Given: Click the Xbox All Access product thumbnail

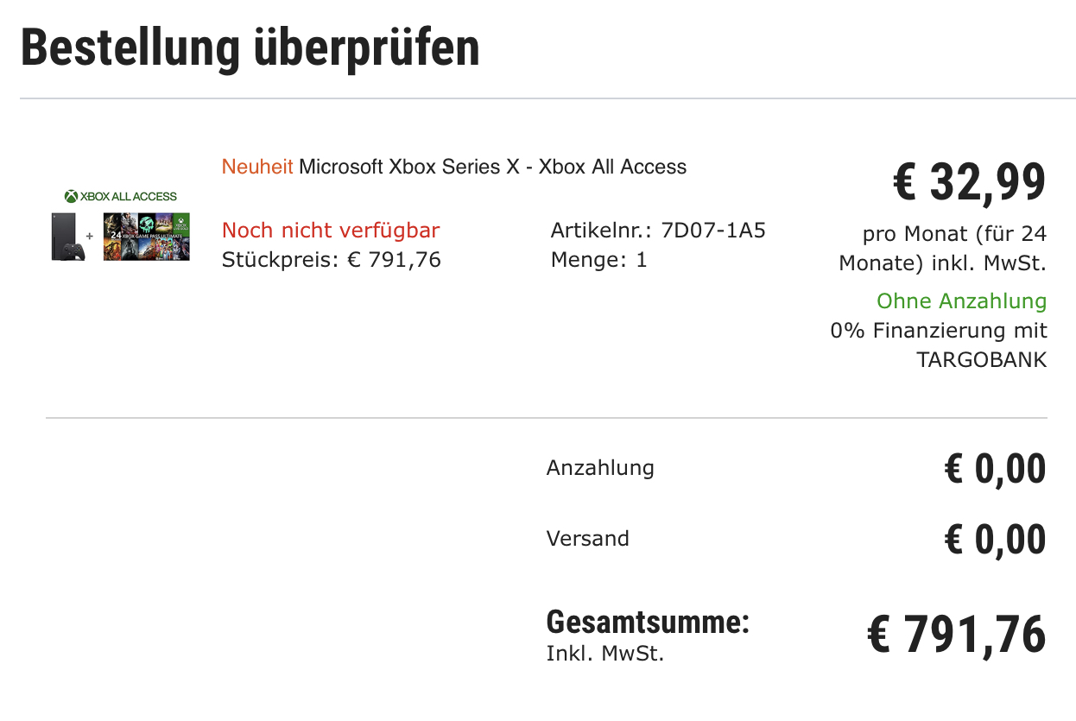Looking at the screenshot, I should (x=121, y=225).
